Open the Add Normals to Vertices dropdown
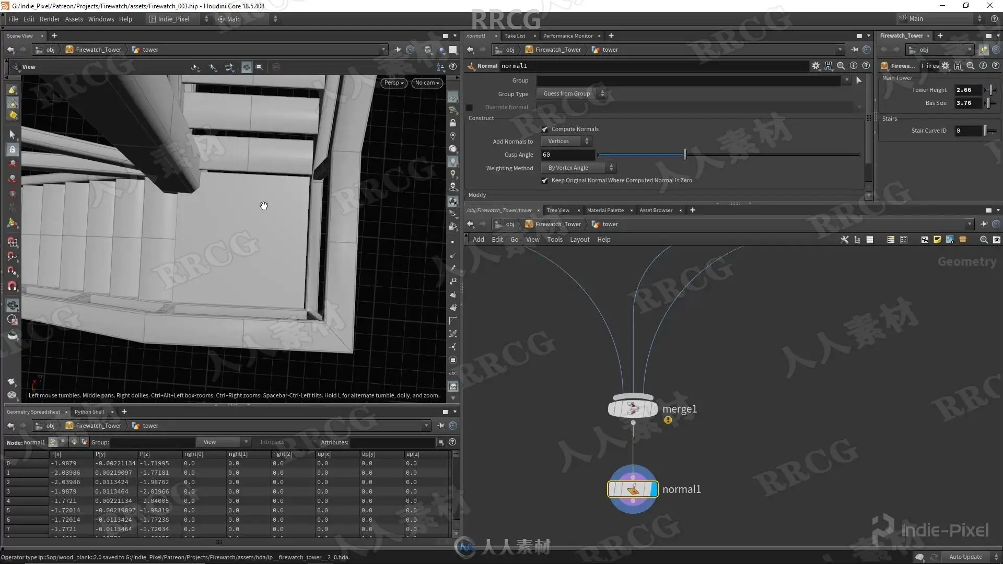1003x564 pixels. coord(566,142)
